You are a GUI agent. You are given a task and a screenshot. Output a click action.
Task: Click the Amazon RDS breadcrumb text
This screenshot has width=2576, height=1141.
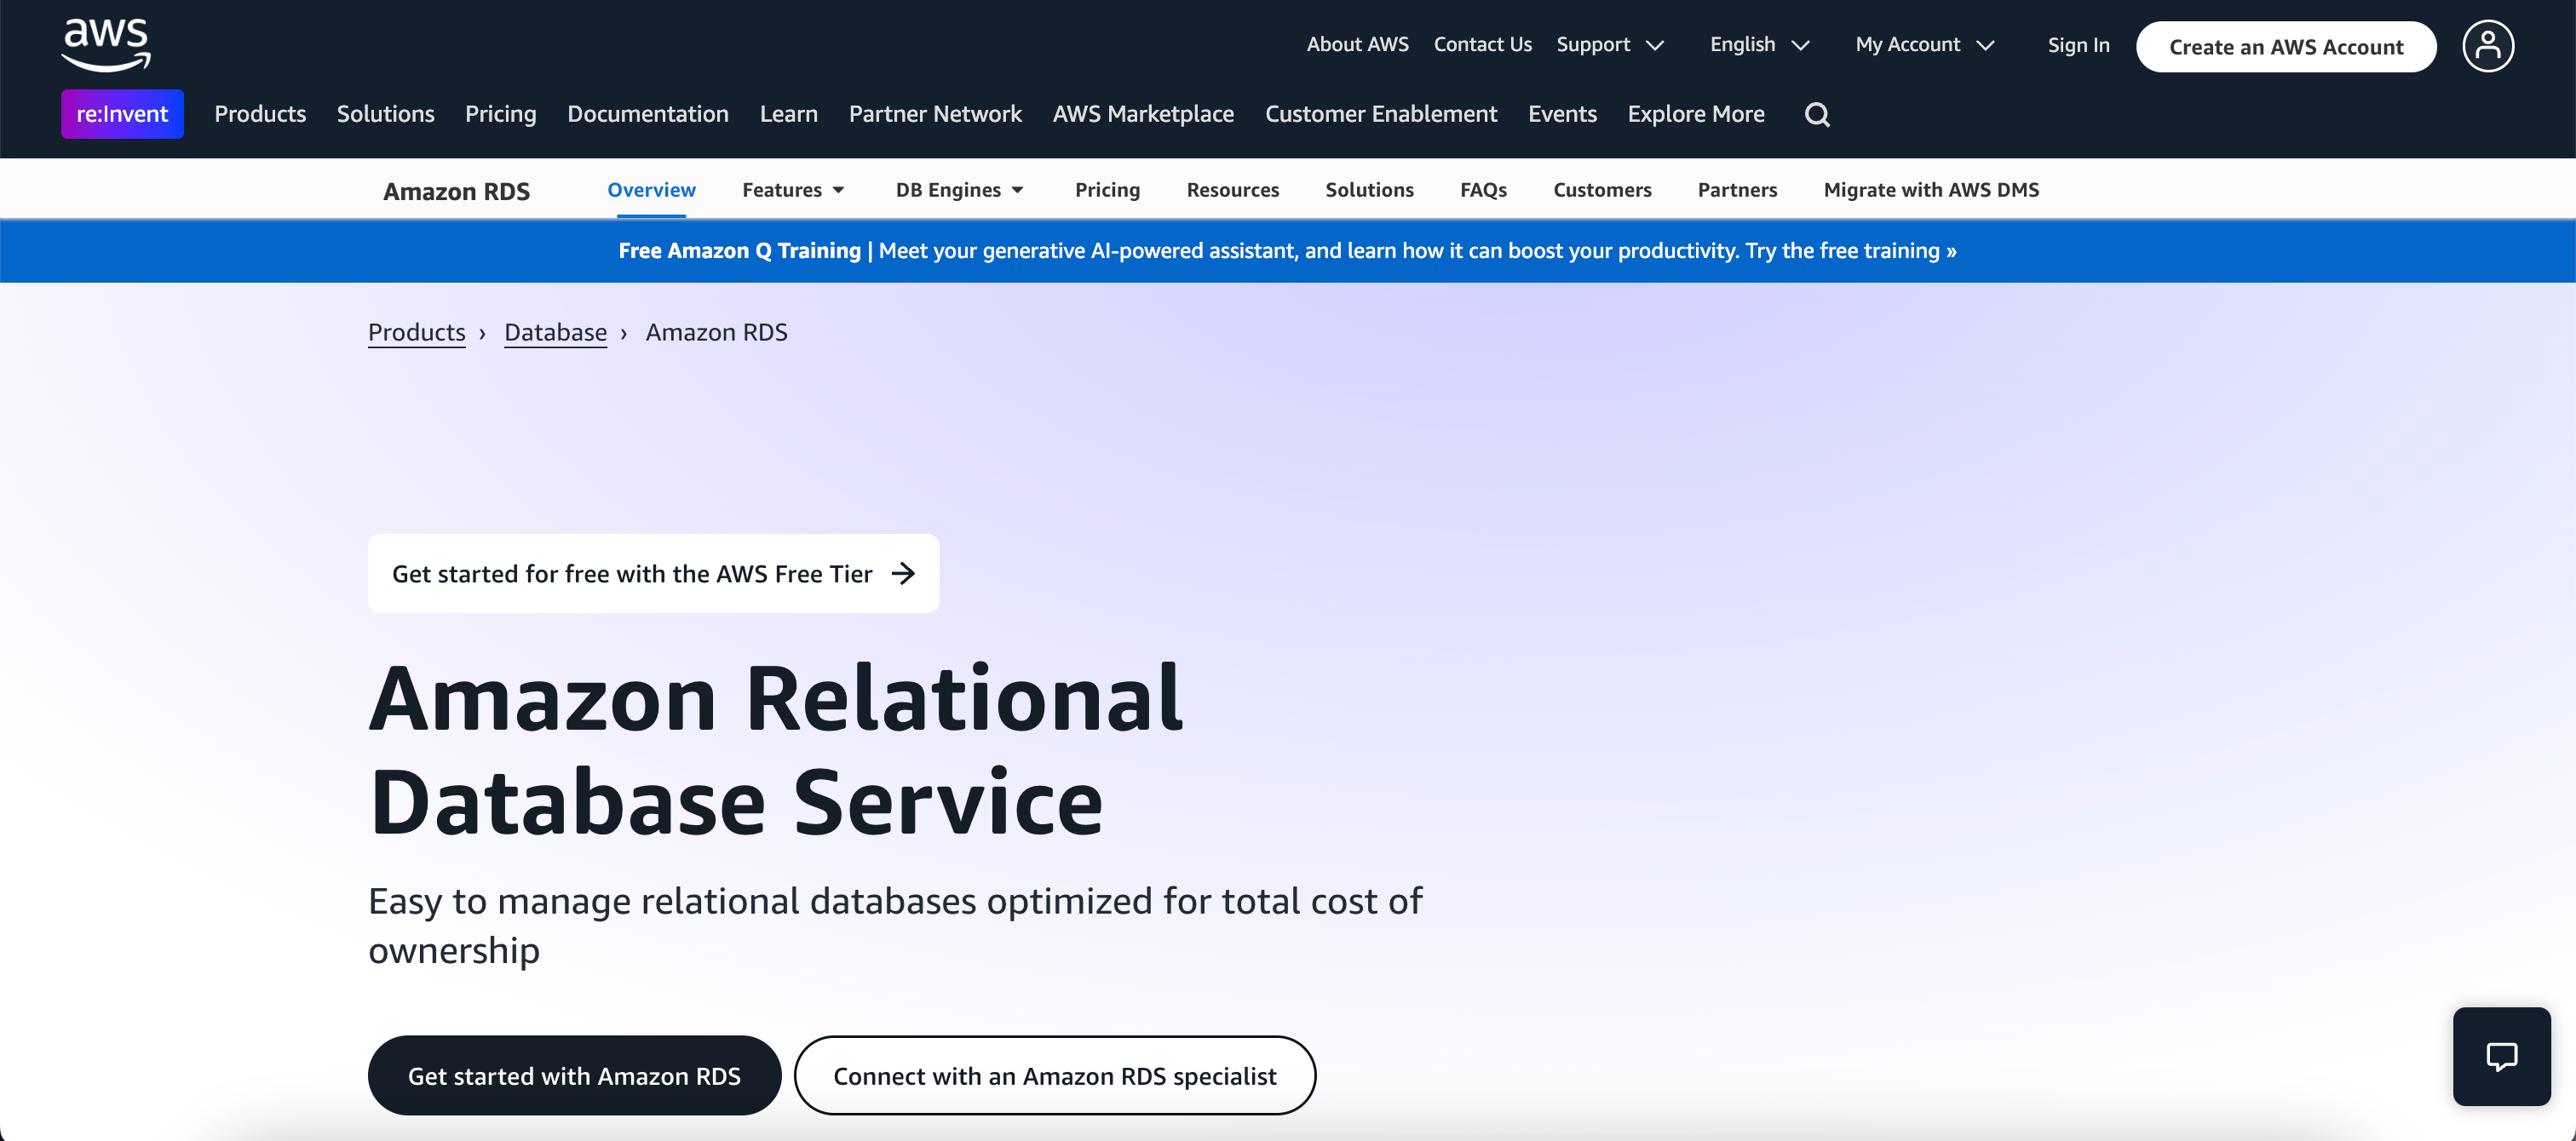pyautogui.click(x=716, y=332)
